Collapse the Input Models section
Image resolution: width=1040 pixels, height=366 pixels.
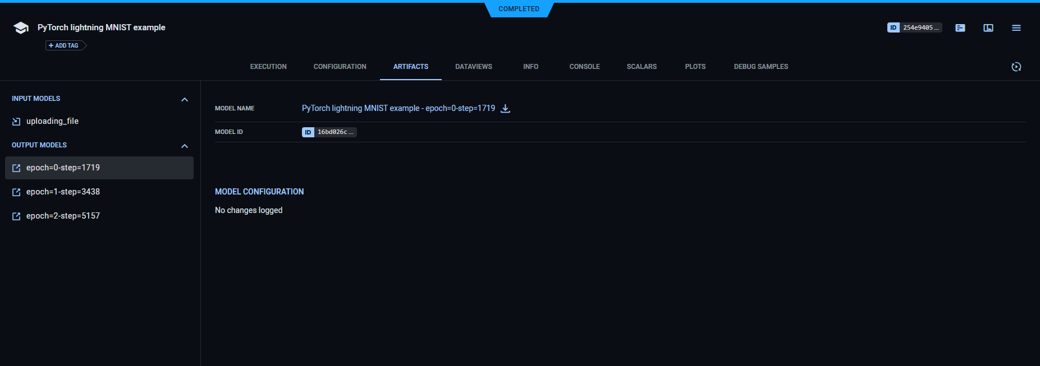coord(184,100)
